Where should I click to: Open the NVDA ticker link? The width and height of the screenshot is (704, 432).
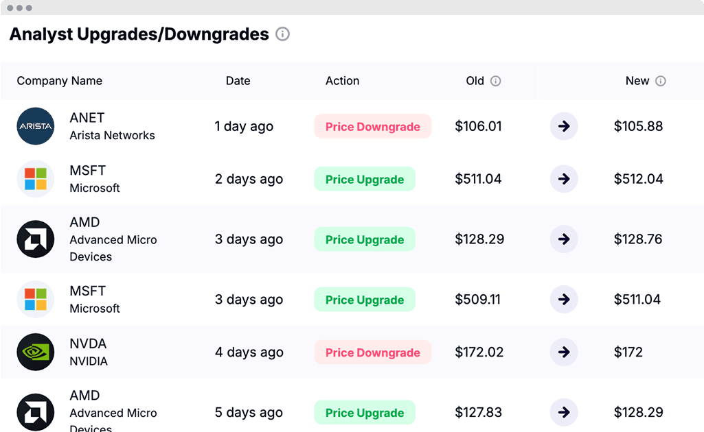pos(88,344)
